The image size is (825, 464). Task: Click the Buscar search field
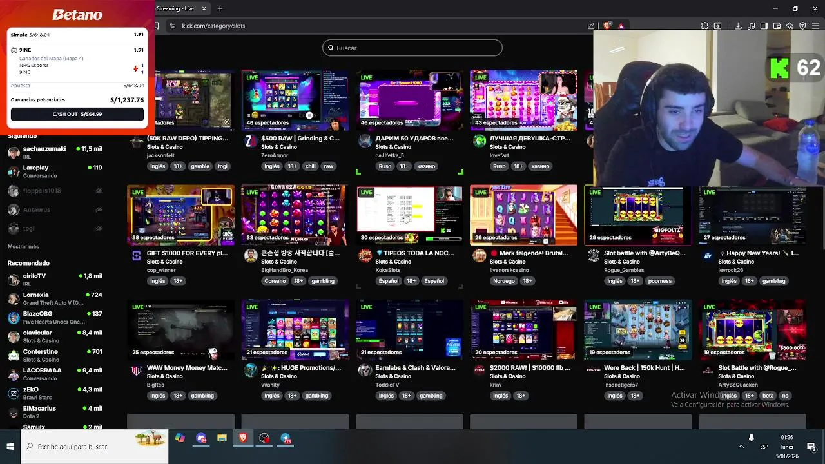click(x=412, y=48)
